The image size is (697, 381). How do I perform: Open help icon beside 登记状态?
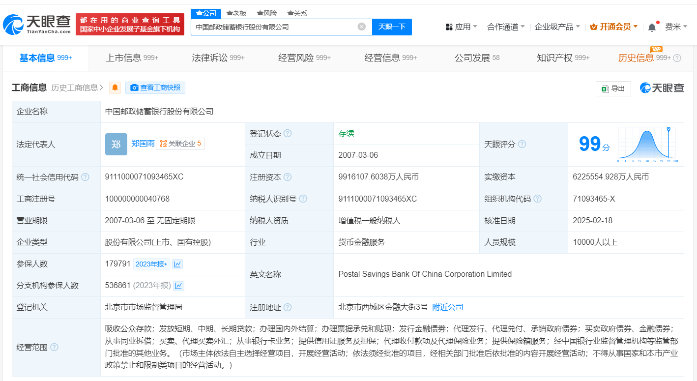pos(288,134)
